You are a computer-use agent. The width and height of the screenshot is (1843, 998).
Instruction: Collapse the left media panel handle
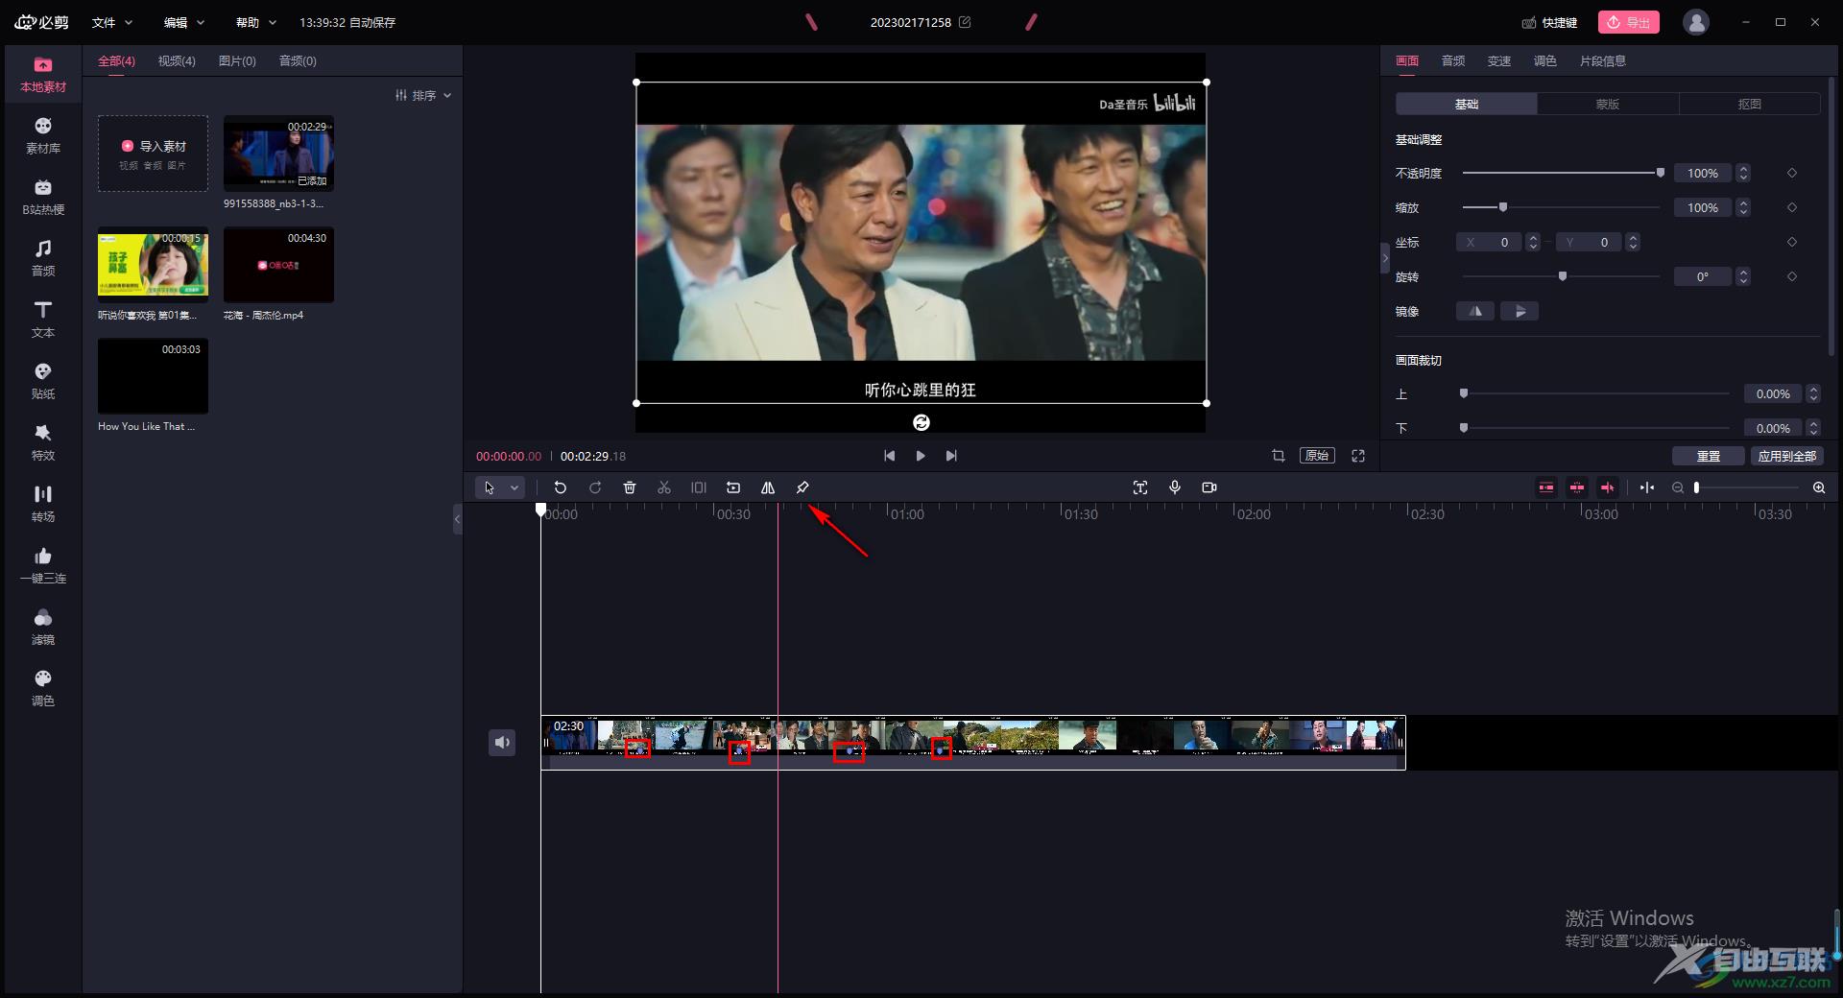458,519
